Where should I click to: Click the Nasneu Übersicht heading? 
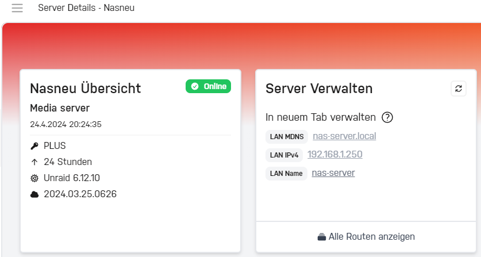(x=85, y=89)
